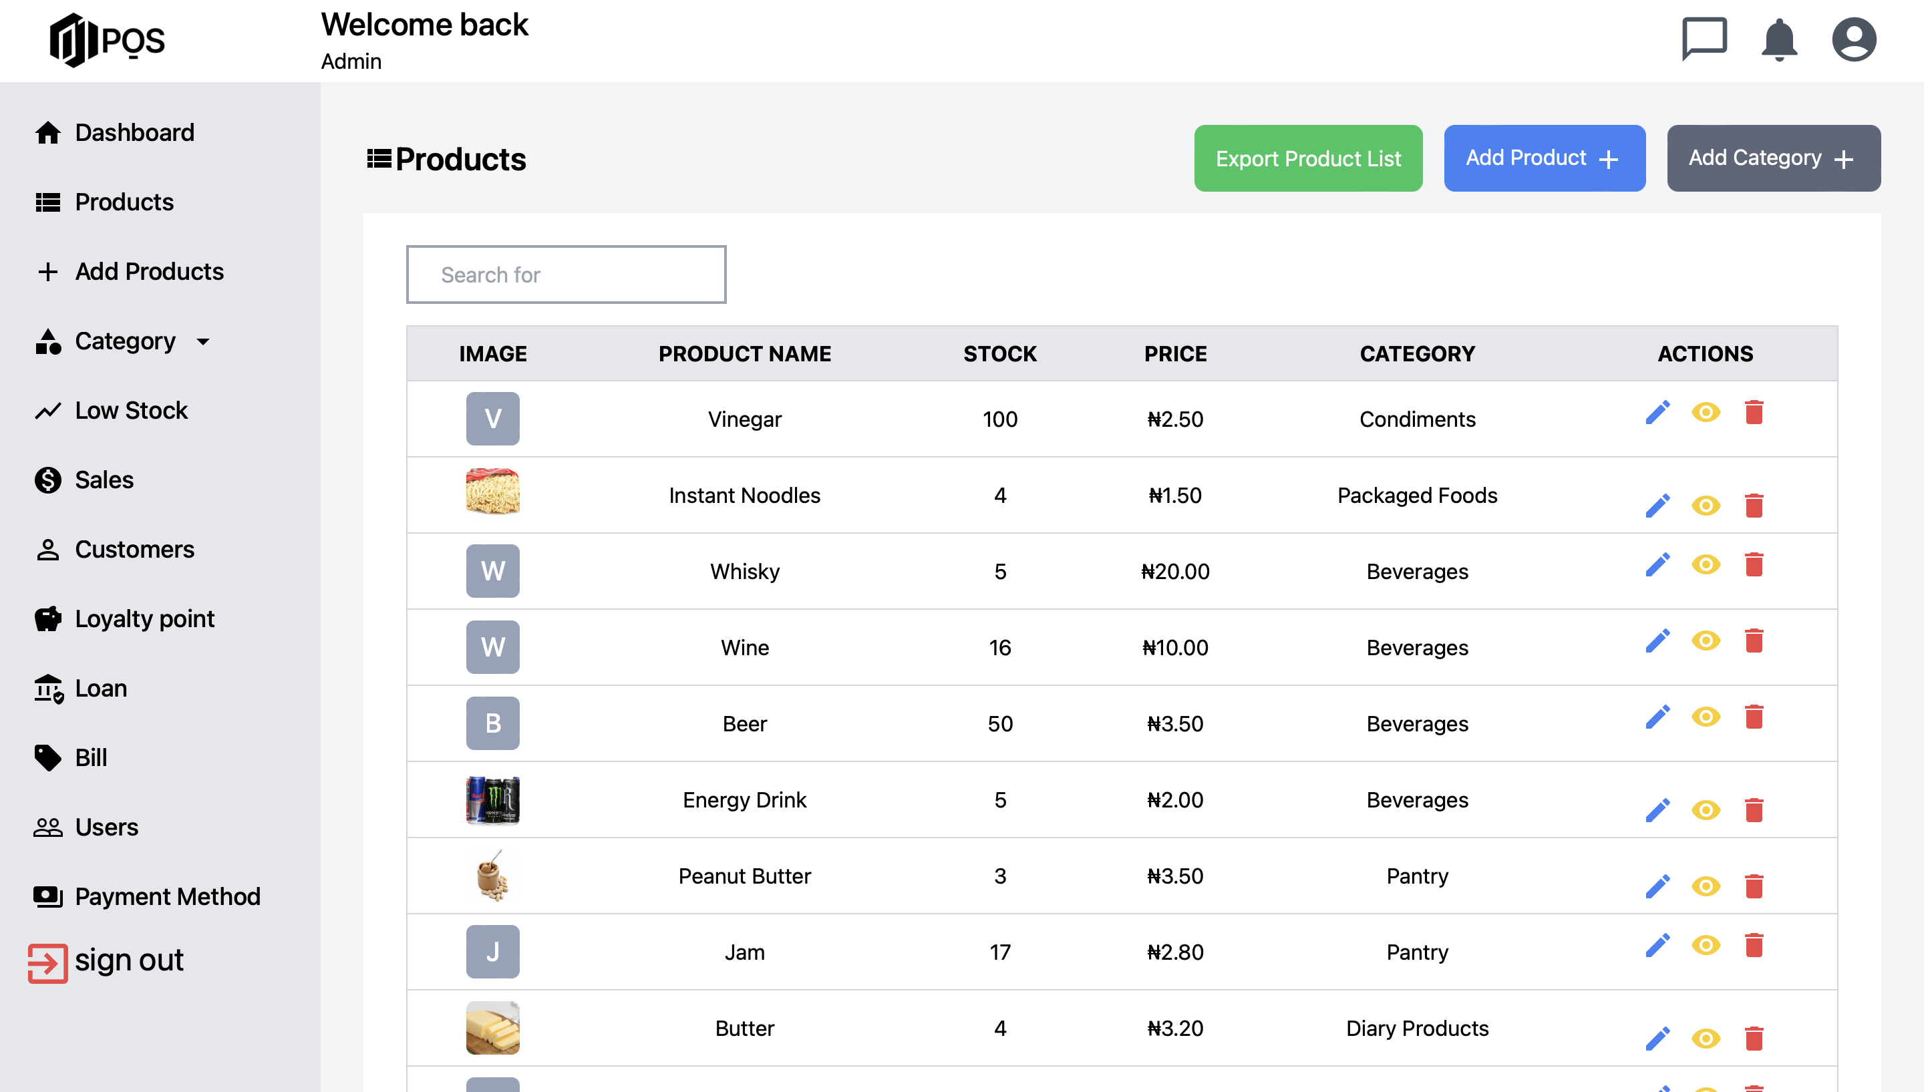Delete the Jam product

coord(1754,945)
